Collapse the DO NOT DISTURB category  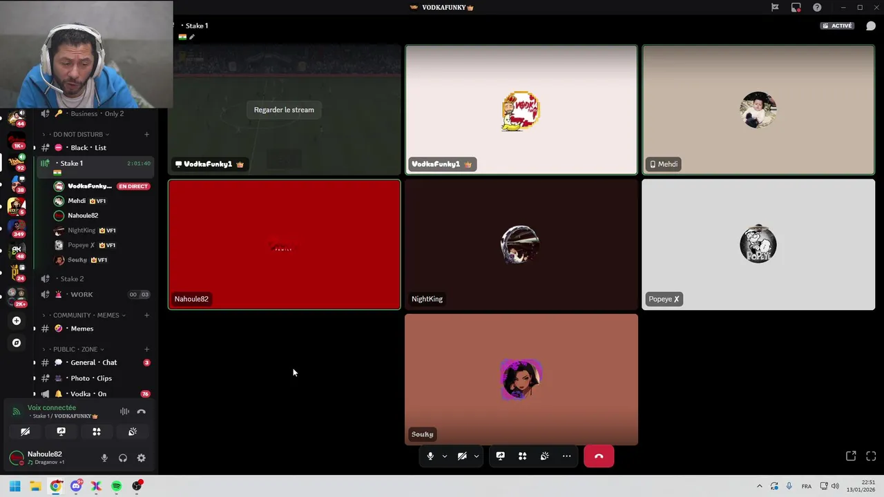[x=77, y=135]
